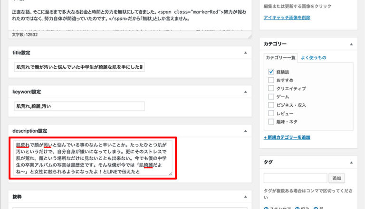Click the main post content HTML editor
Screen dimensions: 365x209
point(130,15)
